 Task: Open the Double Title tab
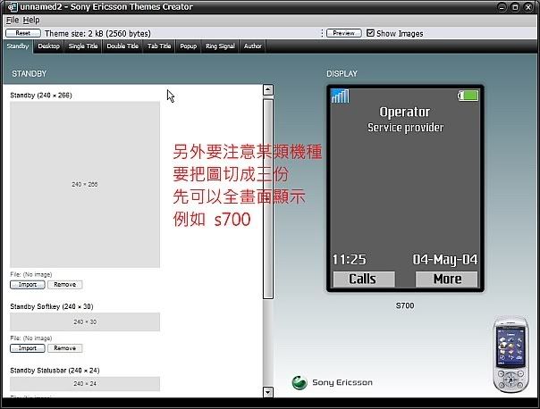122,46
